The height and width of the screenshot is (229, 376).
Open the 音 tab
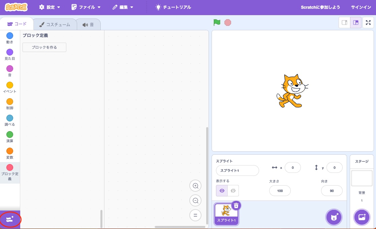88,25
